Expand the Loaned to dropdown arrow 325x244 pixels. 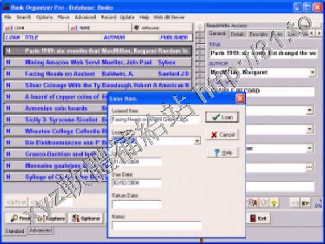pos(197,141)
